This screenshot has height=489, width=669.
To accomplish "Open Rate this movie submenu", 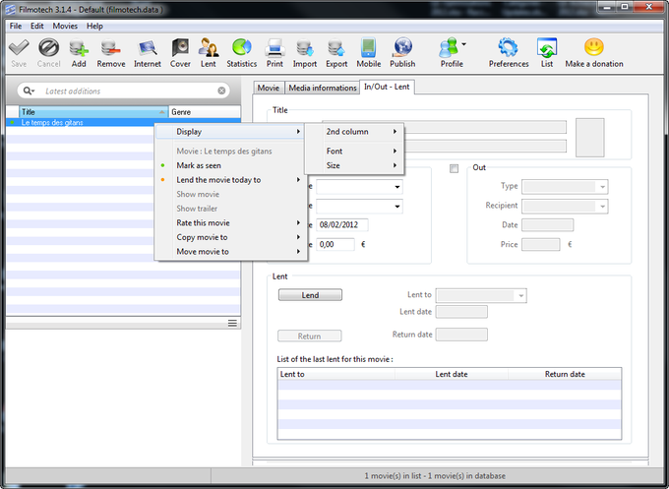I will (x=230, y=222).
